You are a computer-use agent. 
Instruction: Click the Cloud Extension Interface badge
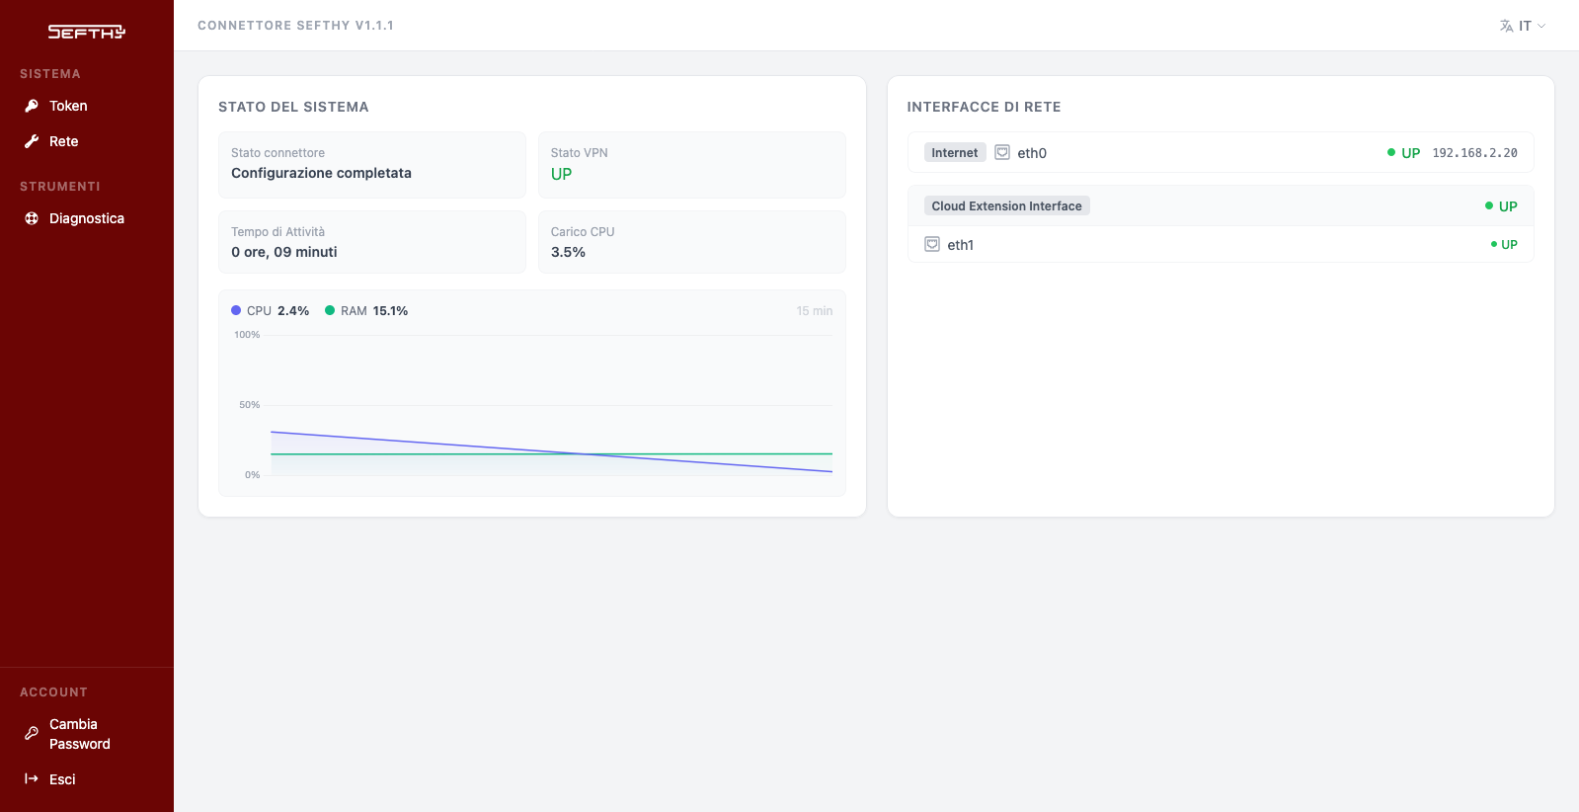1007,205
